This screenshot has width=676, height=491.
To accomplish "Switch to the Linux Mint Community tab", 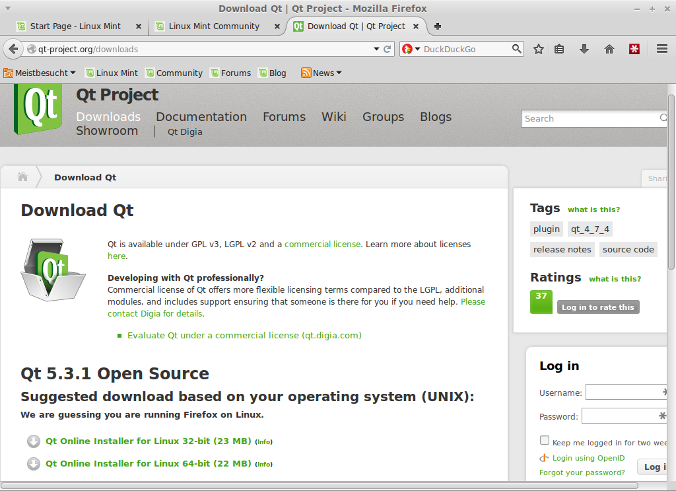I will (x=213, y=26).
